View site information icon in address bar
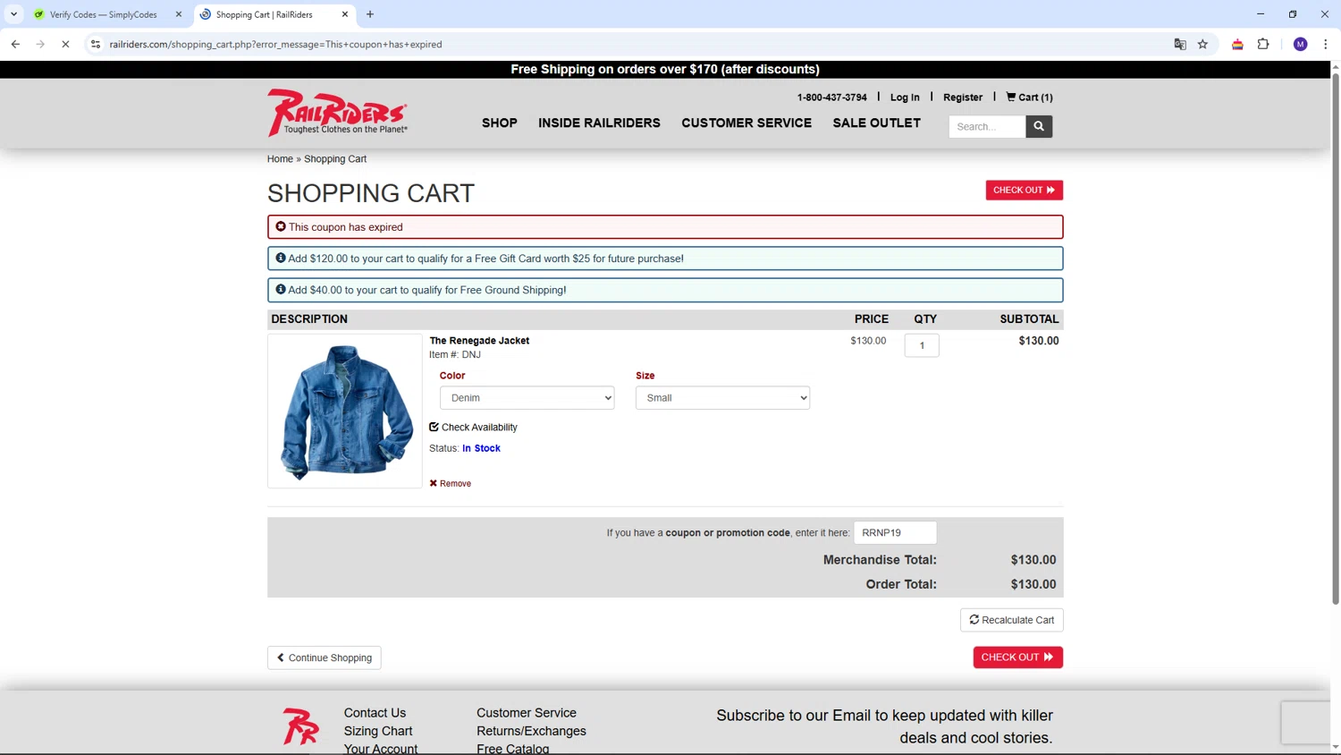 [x=96, y=44]
